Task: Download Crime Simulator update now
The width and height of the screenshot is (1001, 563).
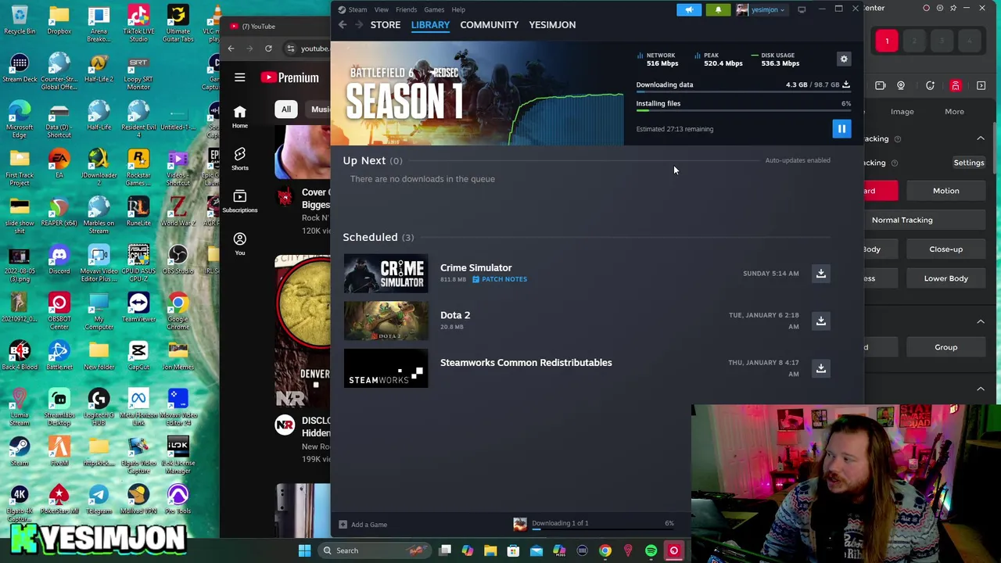Action: click(x=820, y=274)
